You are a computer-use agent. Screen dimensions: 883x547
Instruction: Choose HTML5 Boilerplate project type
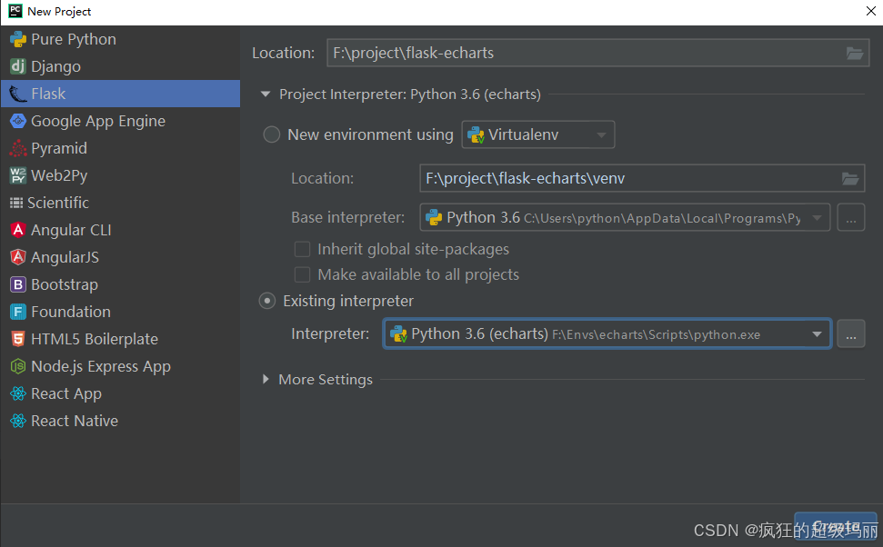point(121,339)
